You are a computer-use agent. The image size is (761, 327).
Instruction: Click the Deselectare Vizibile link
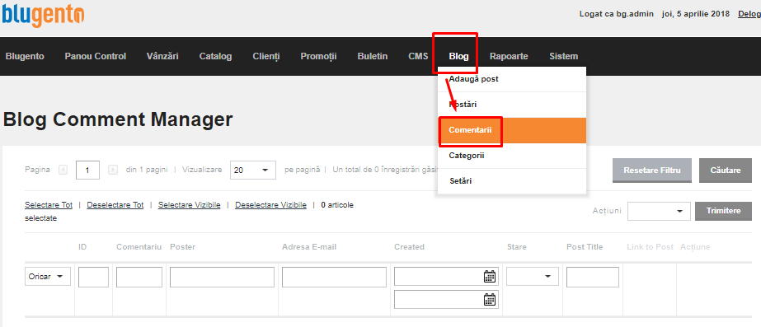[270, 205]
